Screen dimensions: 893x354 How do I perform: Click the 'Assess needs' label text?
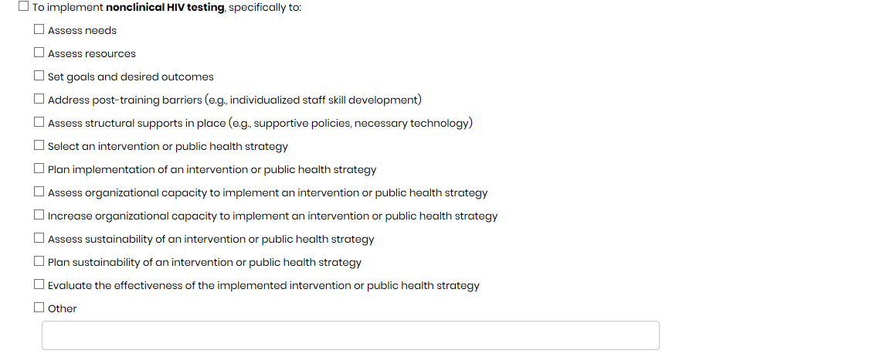click(x=82, y=31)
